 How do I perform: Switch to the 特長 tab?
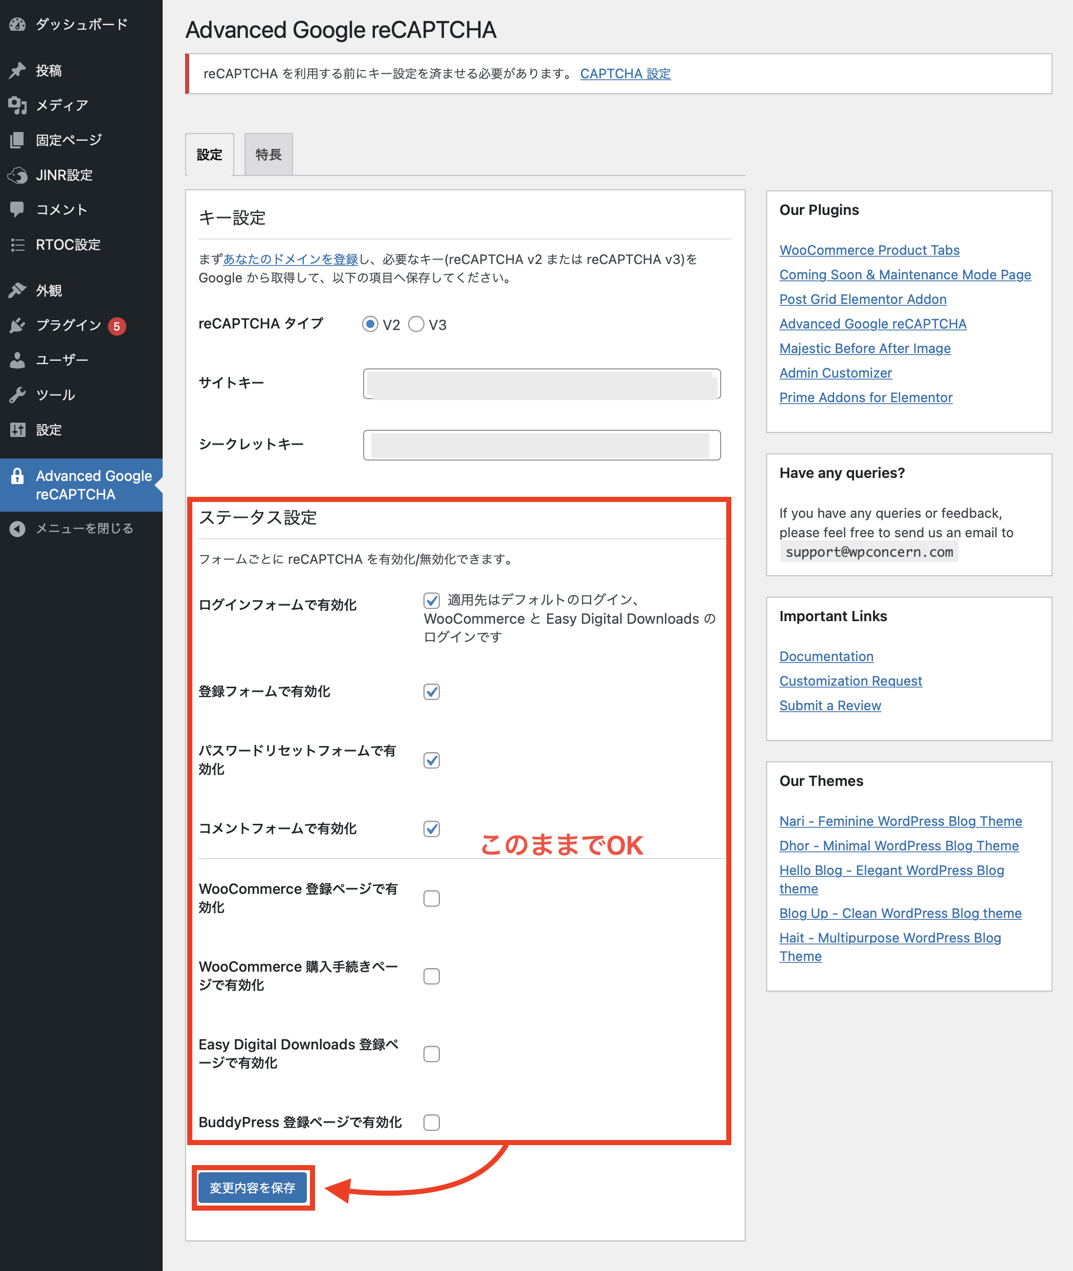tap(267, 155)
